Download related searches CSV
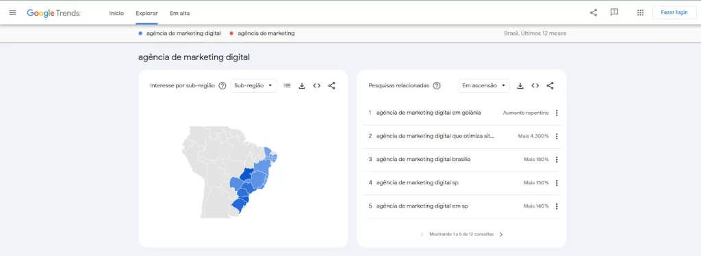701x256 pixels. coord(520,85)
